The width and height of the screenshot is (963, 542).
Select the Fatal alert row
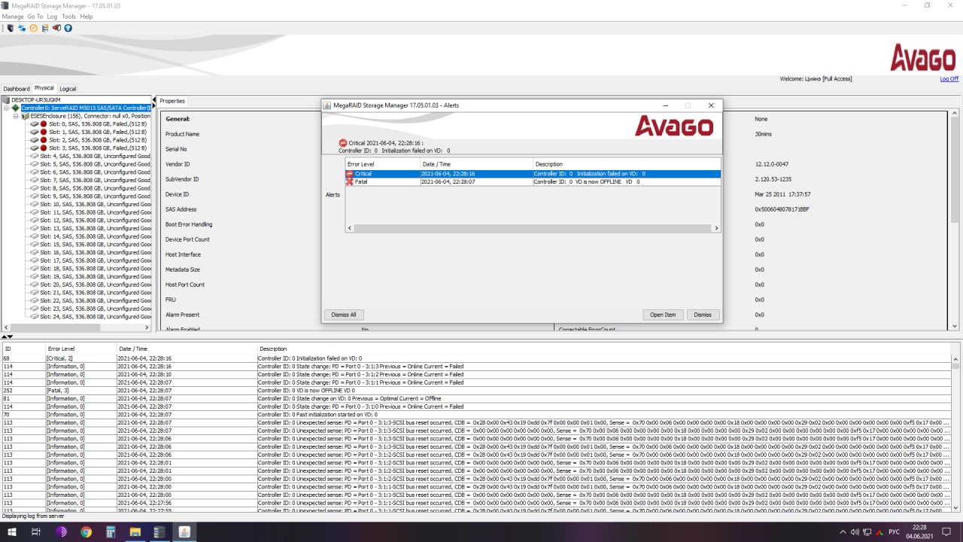point(533,181)
